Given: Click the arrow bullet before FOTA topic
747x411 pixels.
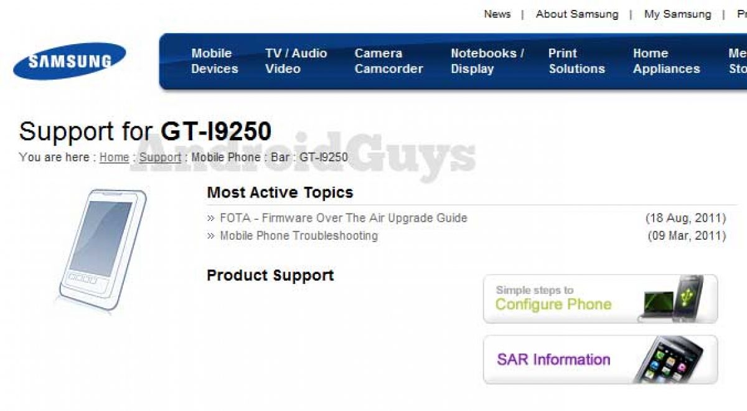Looking at the screenshot, I should 211,219.
